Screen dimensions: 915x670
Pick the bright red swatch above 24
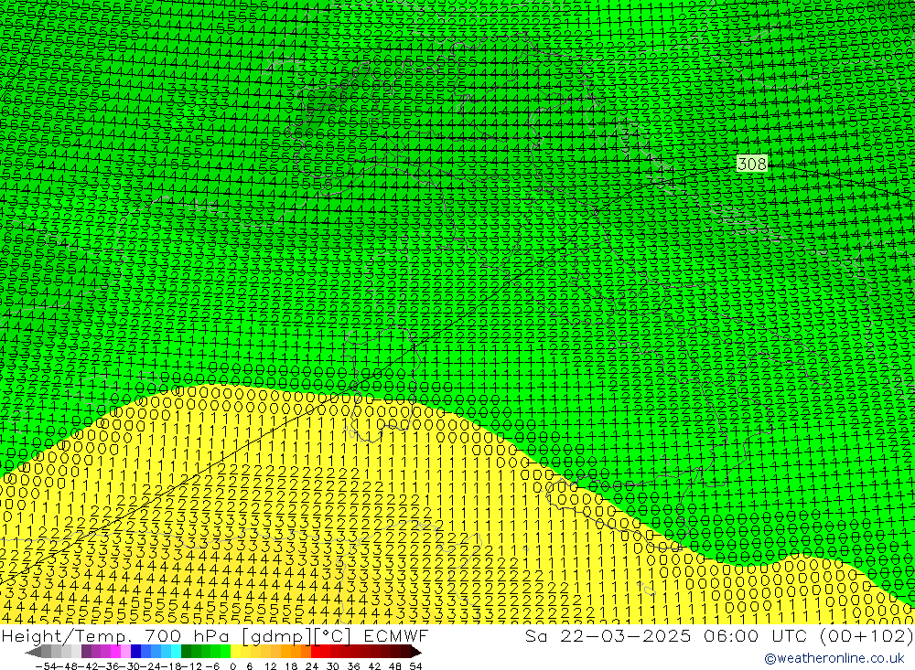tap(316, 652)
